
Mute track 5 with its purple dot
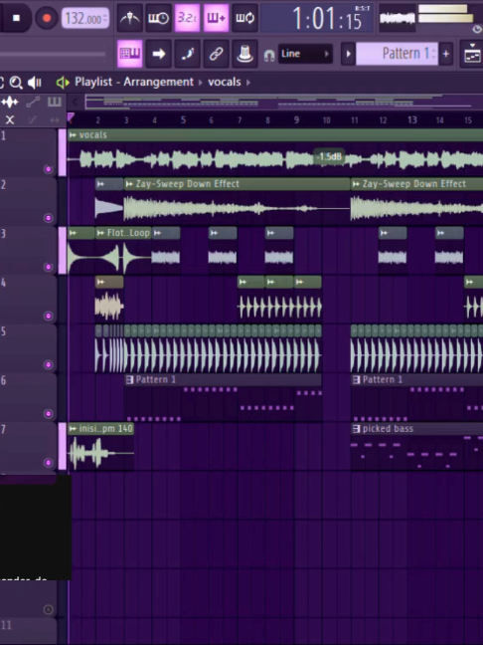[x=48, y=365]
